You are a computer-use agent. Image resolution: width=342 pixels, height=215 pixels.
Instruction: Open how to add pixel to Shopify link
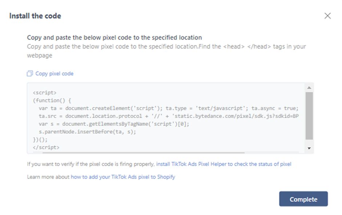tap(123, 177)
